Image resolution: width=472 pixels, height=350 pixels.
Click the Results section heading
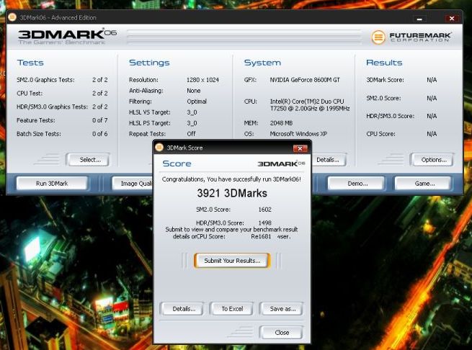pyautogui.click(x=384, y=63)
